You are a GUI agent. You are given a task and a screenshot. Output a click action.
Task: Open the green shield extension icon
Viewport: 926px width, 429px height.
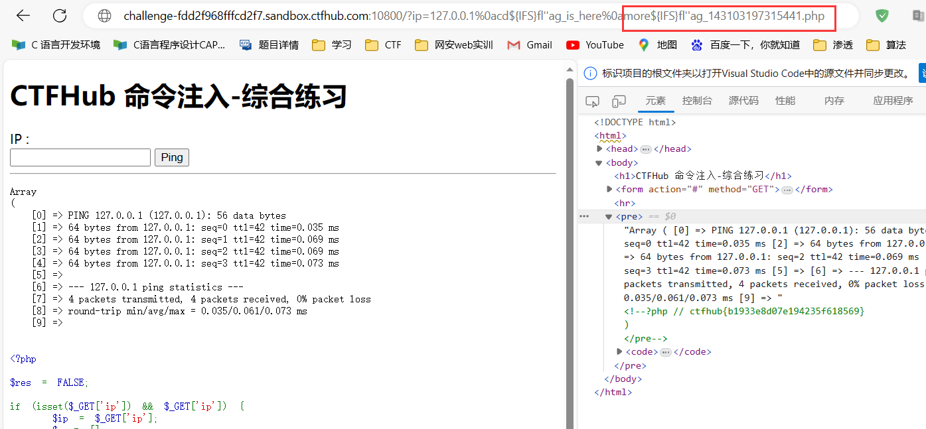pyautogui.click(x=882, y=16)
